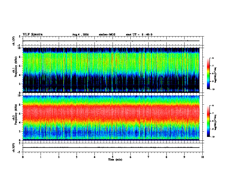Click the ch.3 voltage waveform trace
This screenshot has width=228, height=176.
tap(111, 148)
